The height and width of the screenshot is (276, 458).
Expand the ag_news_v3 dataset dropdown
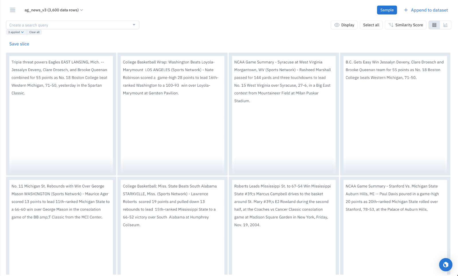tap(54, 10)
